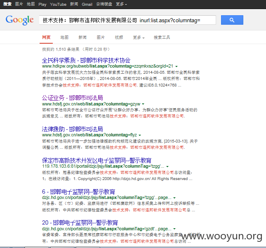
Task: Open result 6 - 邯郸电子监察网--警示教育
Action: point(78,192)
